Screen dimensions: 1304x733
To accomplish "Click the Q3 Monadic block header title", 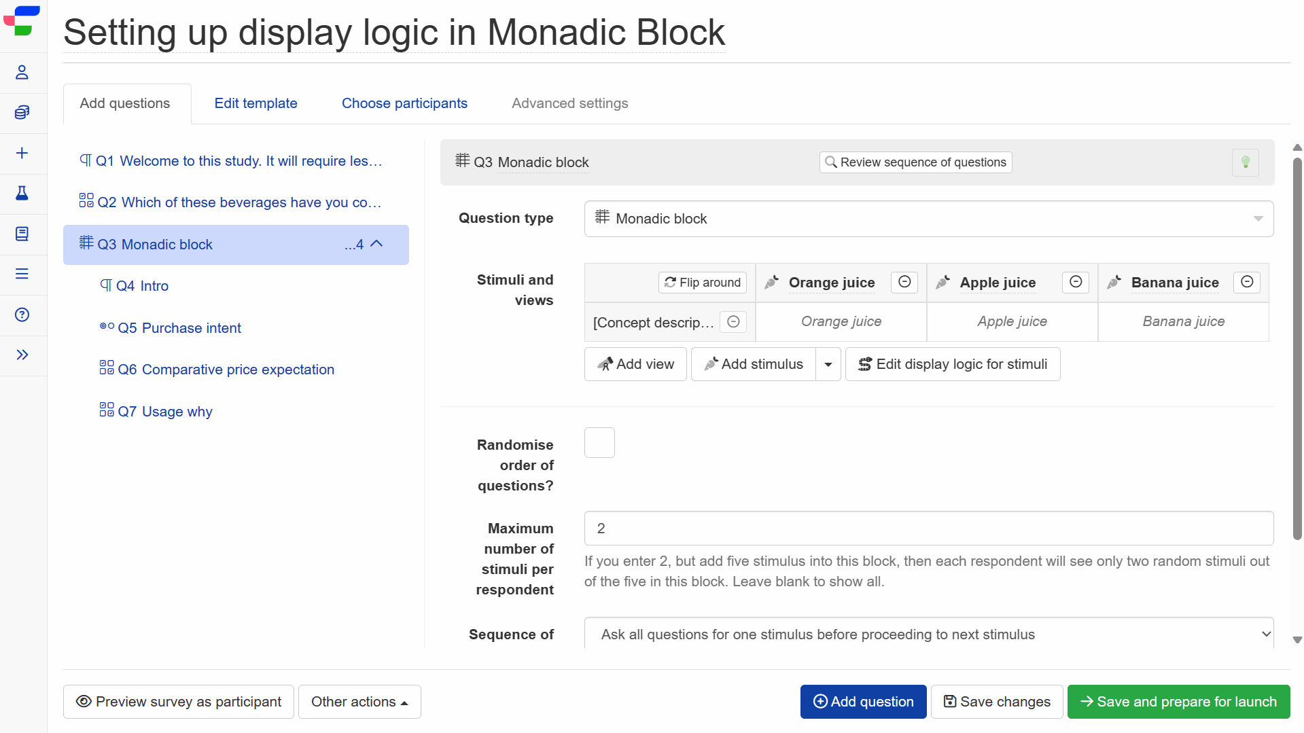I will pyautogui.click(x=543, y=162).
